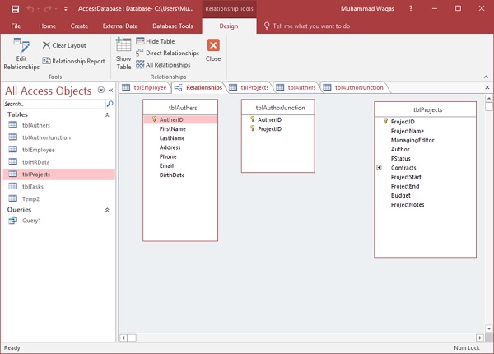Image resolution: width=494 pixels, height=354 pixels.
Task: Click the red Close ribbon button
Action: pyautogui.click(x=213, y=48)
